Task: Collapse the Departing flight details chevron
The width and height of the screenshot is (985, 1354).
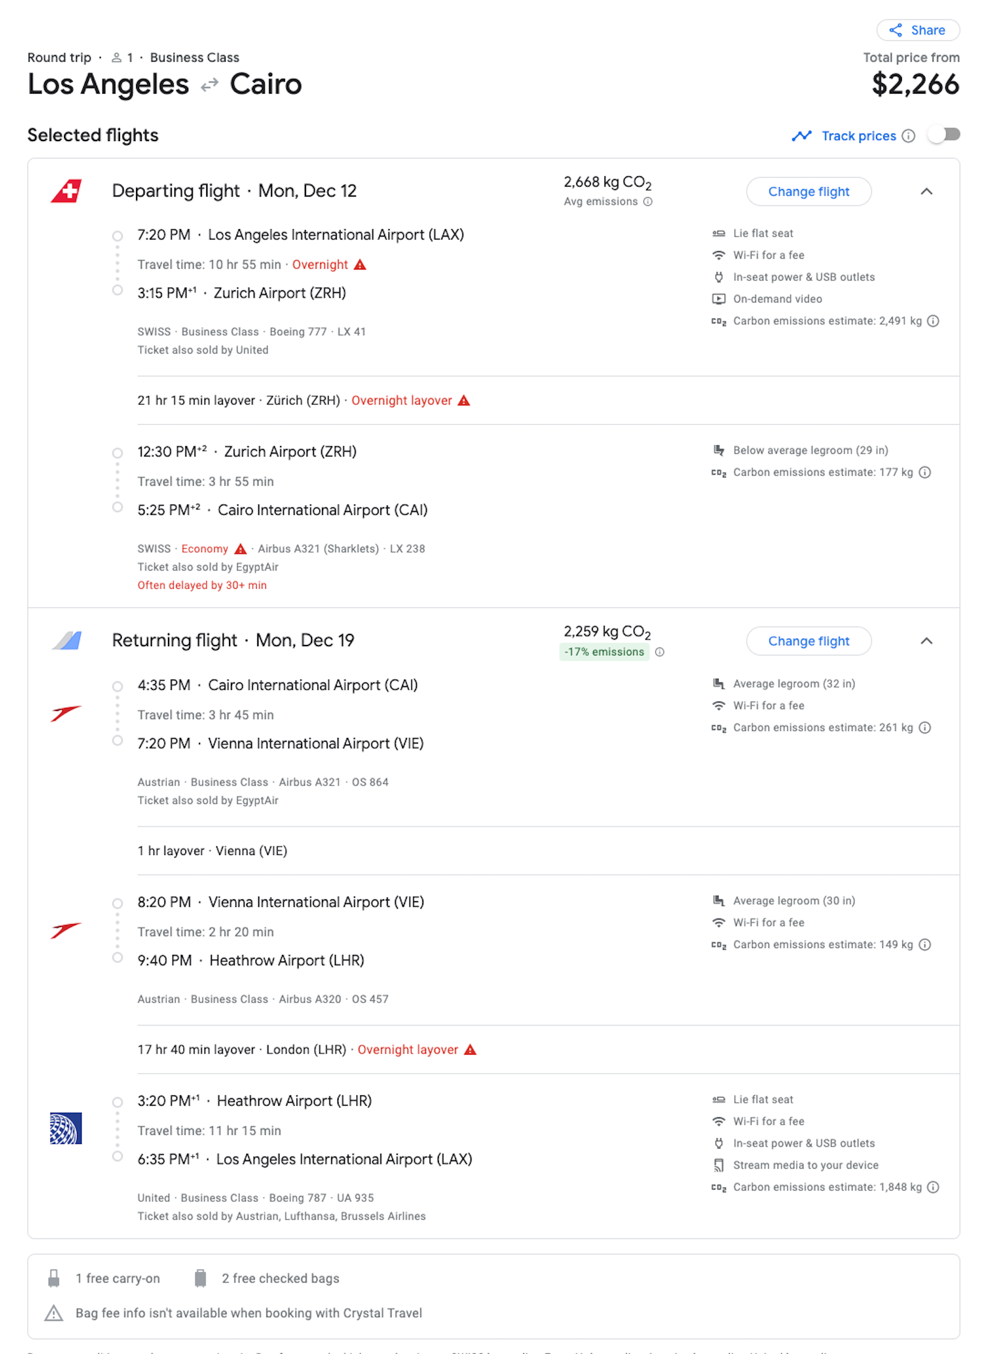Action: (x=926, y=192)
